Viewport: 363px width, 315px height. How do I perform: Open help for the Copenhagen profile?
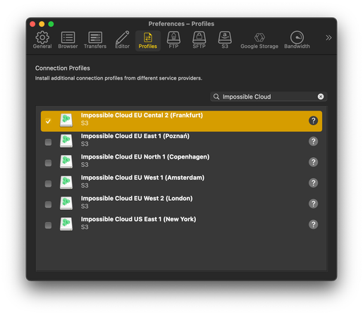[x=313, y=162]
